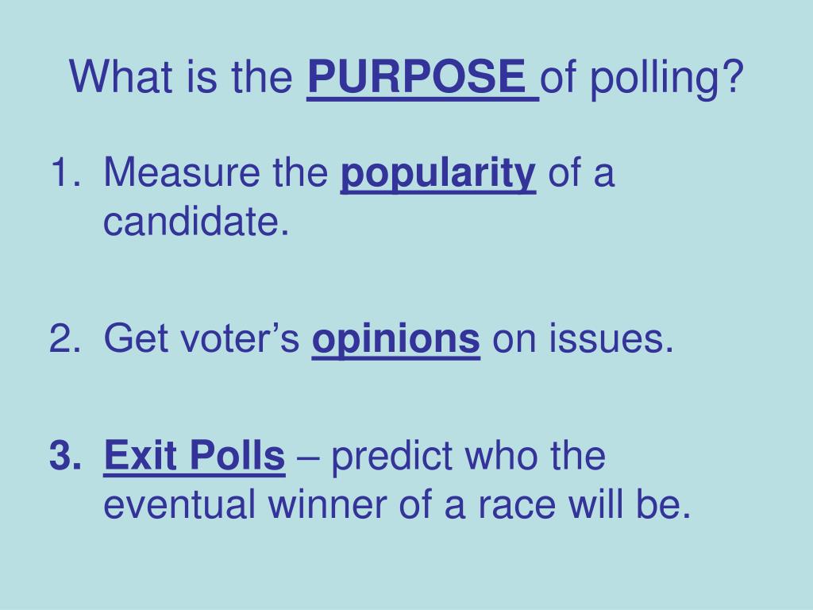Click the dash after Exit Polls

point(308,457)
